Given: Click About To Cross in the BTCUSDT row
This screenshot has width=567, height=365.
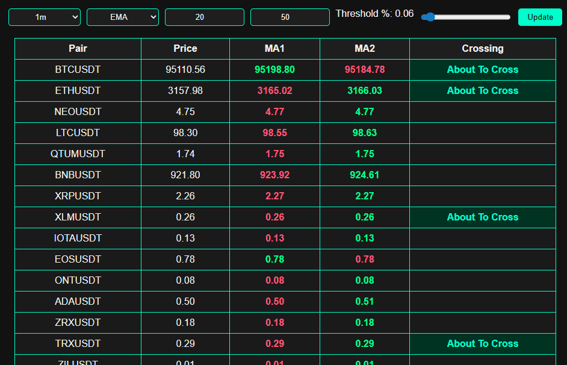Looking at the screenshot, I should [482, 69].
